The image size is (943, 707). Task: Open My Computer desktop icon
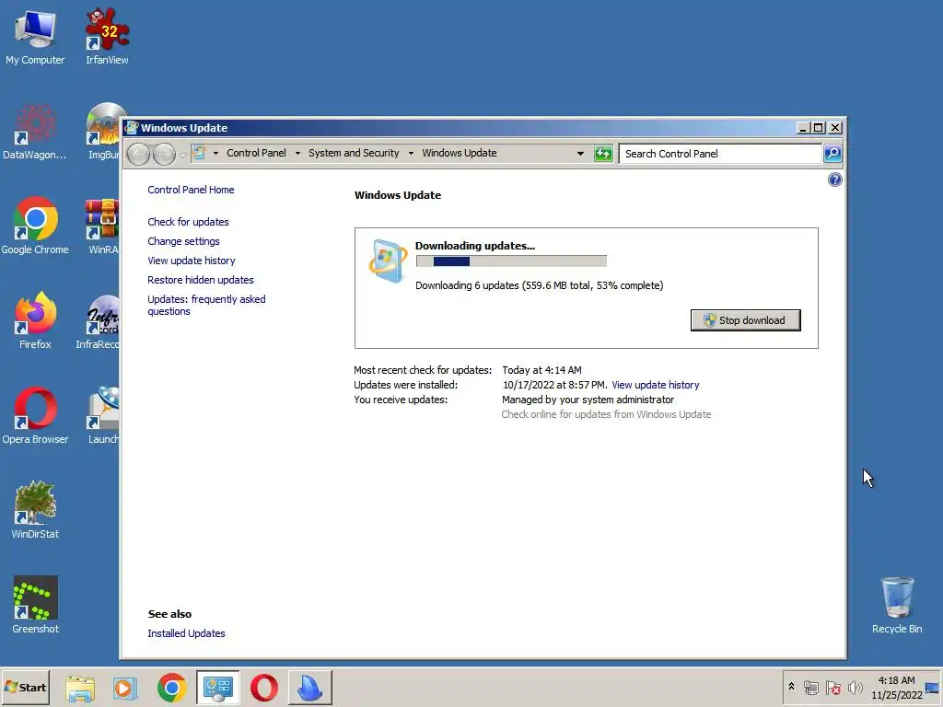(35, 37)
